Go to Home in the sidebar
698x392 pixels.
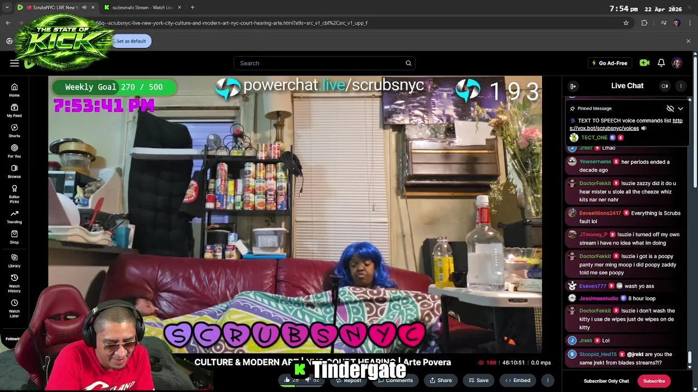(14, 90)
